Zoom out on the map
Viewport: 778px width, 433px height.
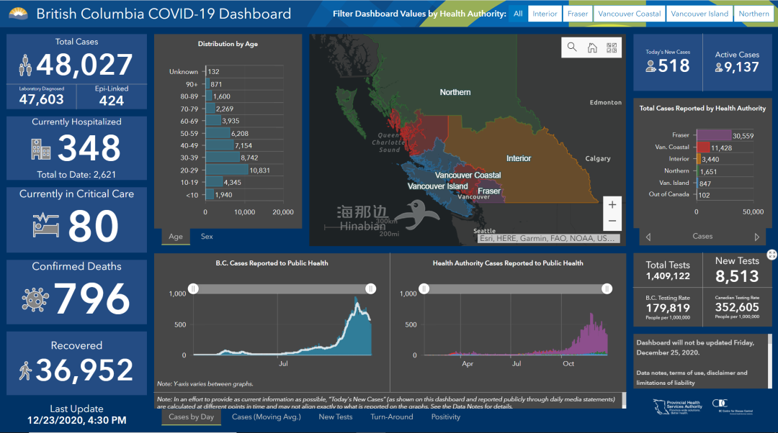click(612, 222)
